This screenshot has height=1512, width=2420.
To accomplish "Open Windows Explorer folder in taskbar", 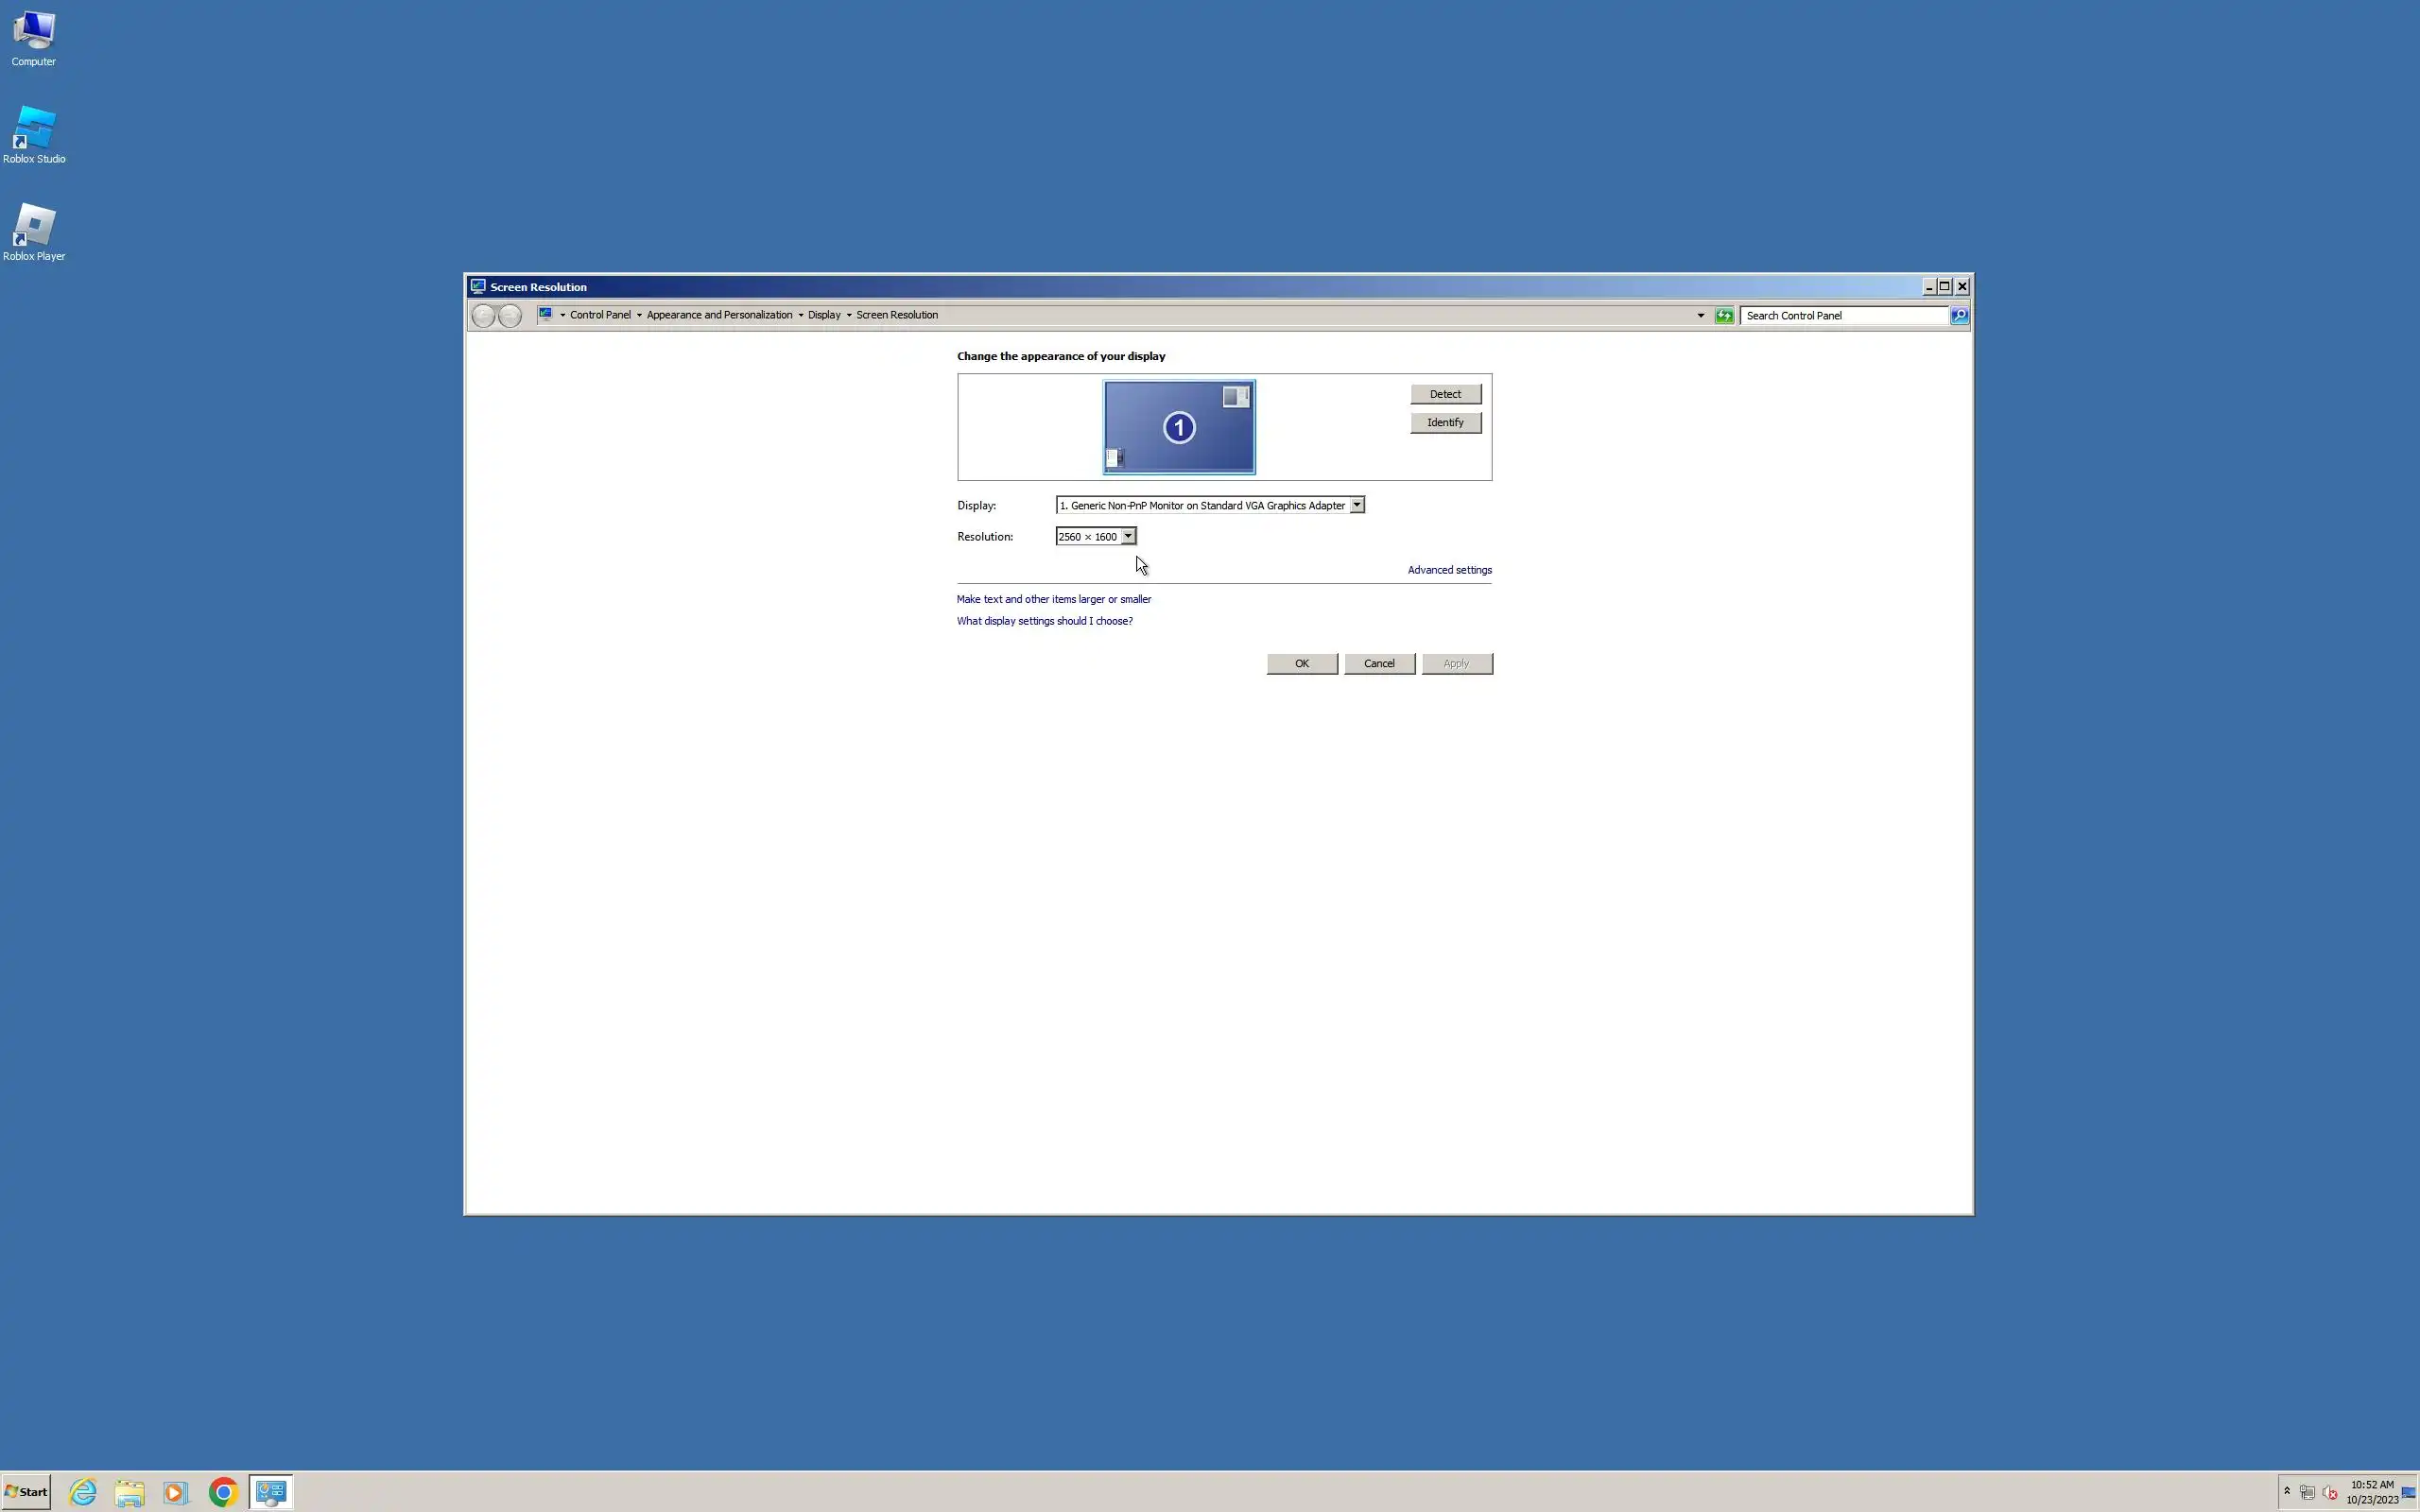I will 129,1492.
